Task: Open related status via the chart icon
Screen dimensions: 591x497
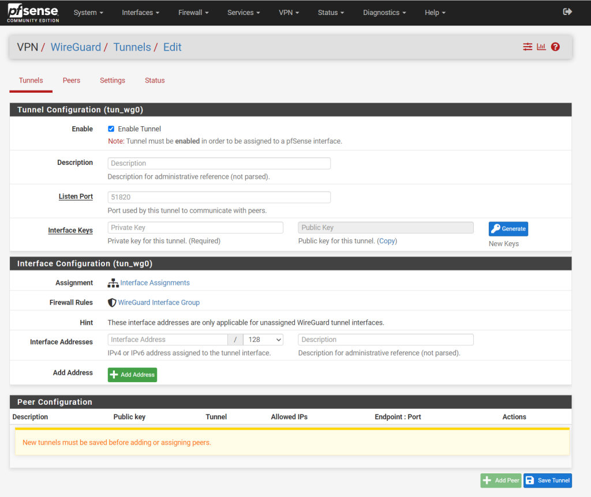Action: click(541, 47)
